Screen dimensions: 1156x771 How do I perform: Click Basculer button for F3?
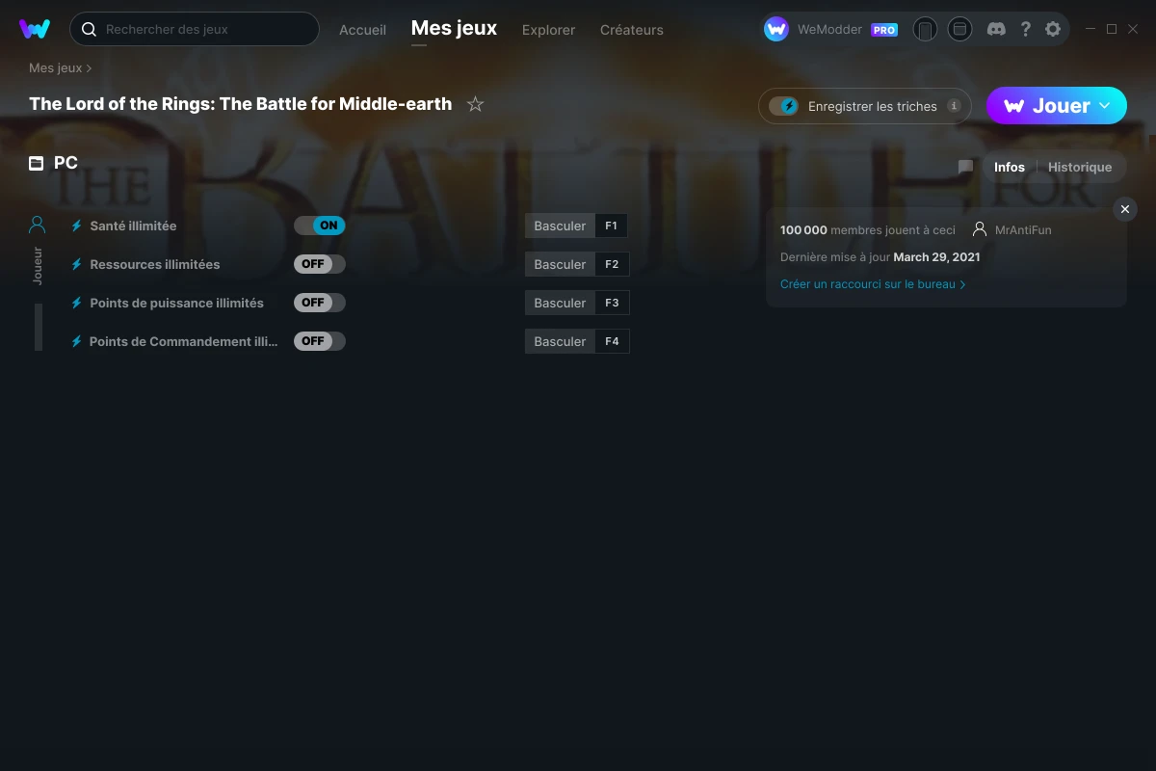[560, 303]
